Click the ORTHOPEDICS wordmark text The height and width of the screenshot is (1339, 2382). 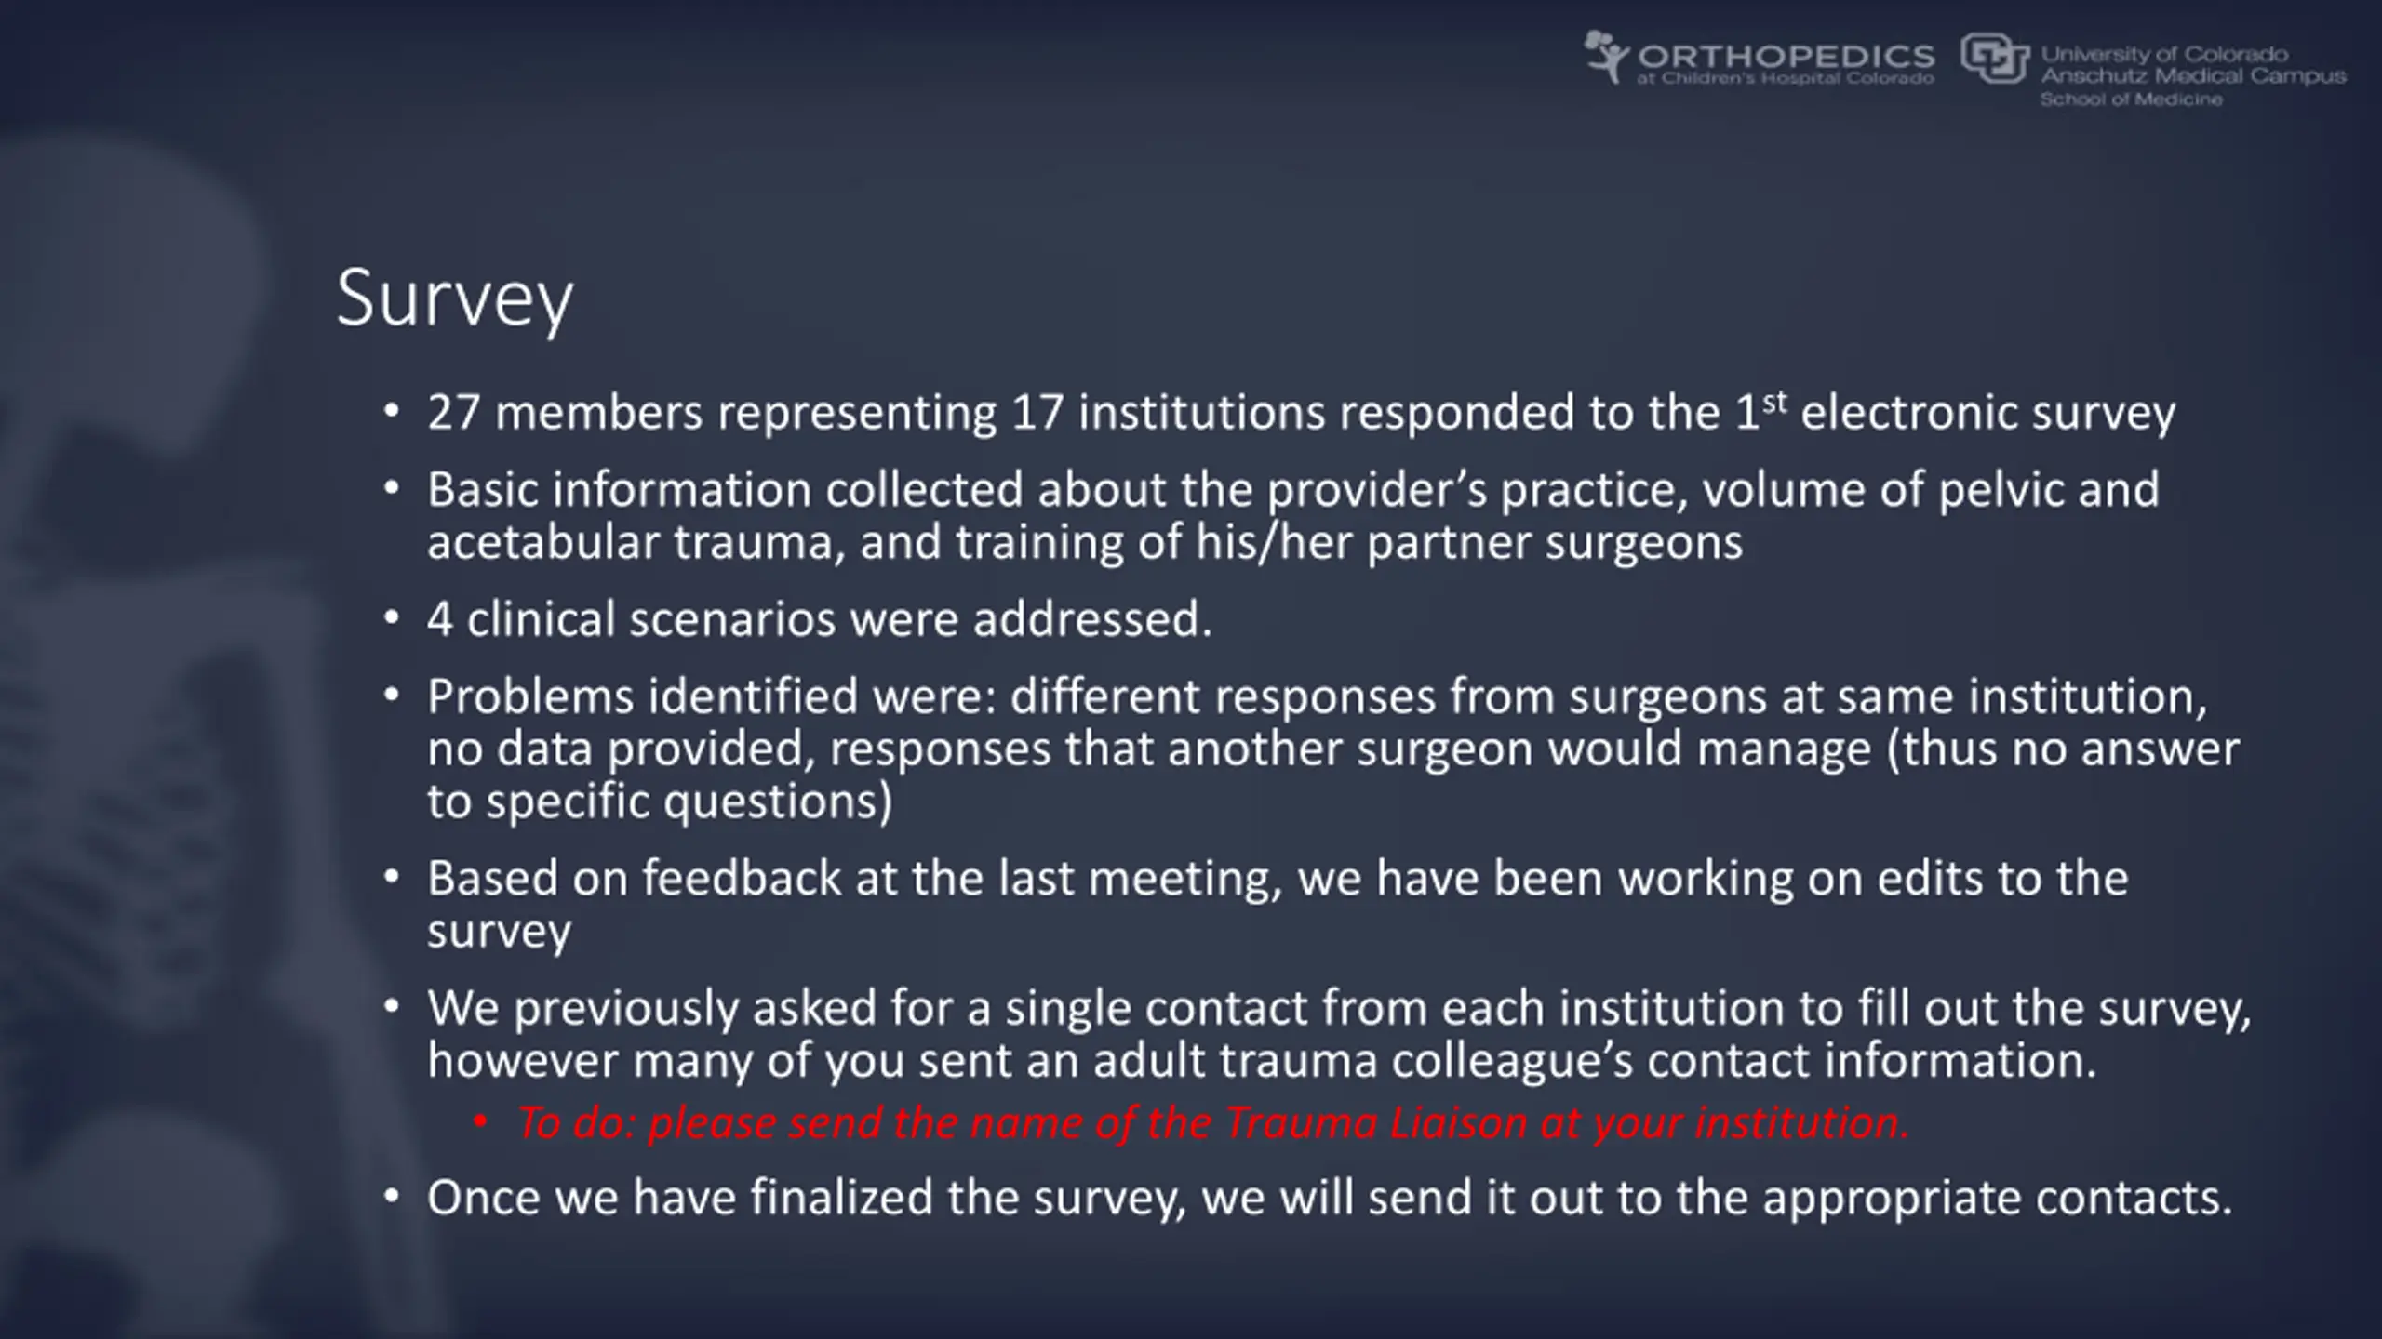(x=1786, y=56)
